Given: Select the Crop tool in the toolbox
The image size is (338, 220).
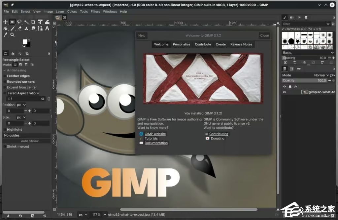Looking at the screenshot, I should [x=33, y=22].
